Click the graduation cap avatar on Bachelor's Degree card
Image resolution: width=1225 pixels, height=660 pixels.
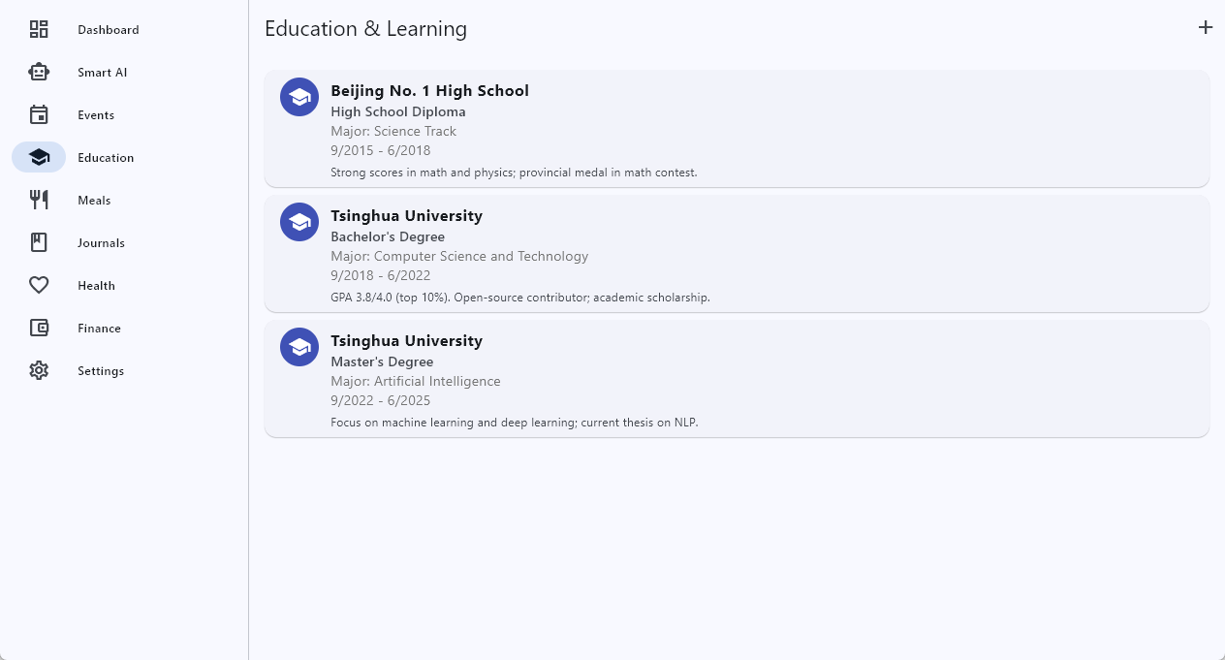(299, 222)
